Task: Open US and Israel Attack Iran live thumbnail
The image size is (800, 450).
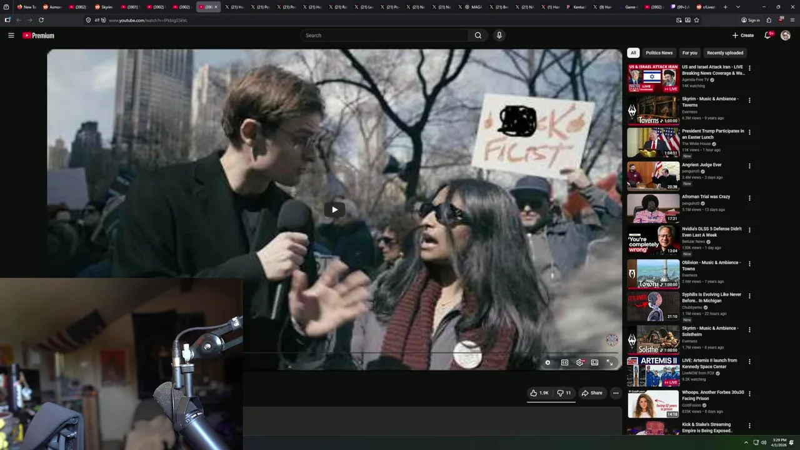Action: (x=653, y=78)
